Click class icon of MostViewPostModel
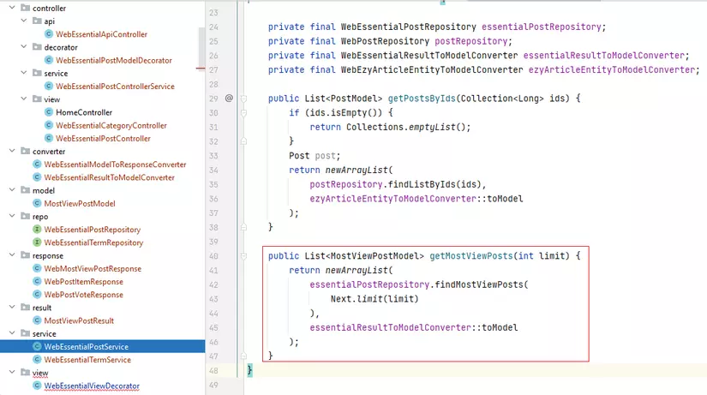Viewport: 707px width, 395px height. [37, 203]
